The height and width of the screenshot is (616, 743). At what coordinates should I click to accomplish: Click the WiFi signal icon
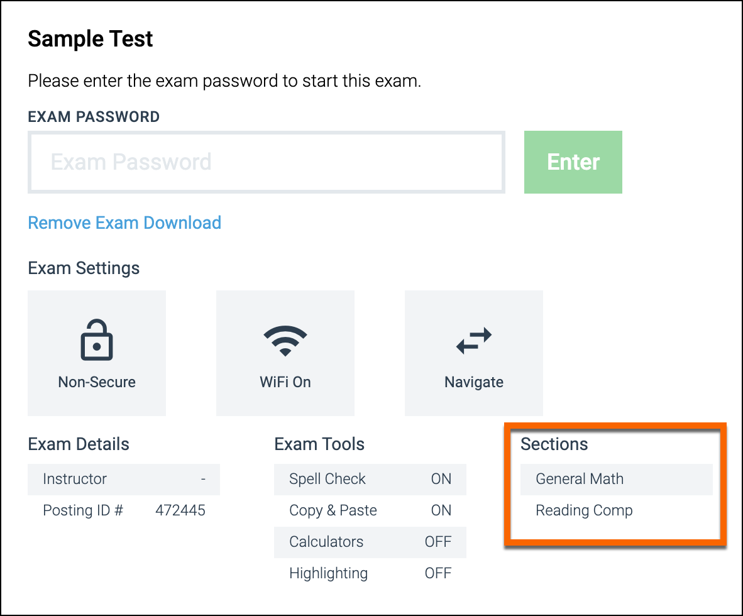(x=285, y=341)
